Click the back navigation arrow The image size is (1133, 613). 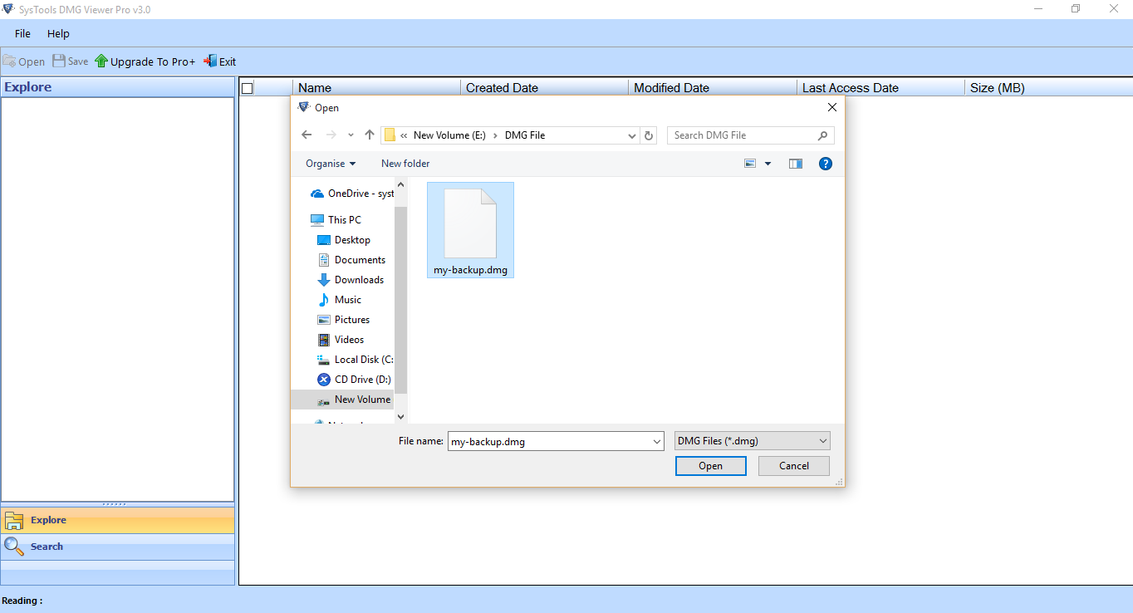307,135
